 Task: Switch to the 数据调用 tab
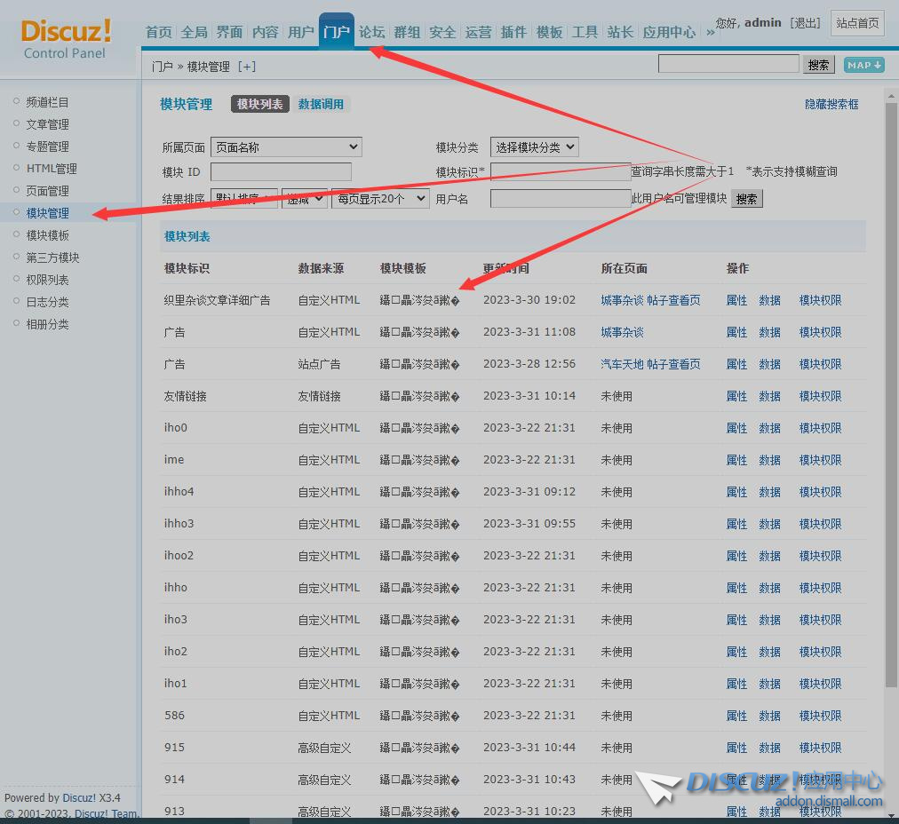click(321, 104)
